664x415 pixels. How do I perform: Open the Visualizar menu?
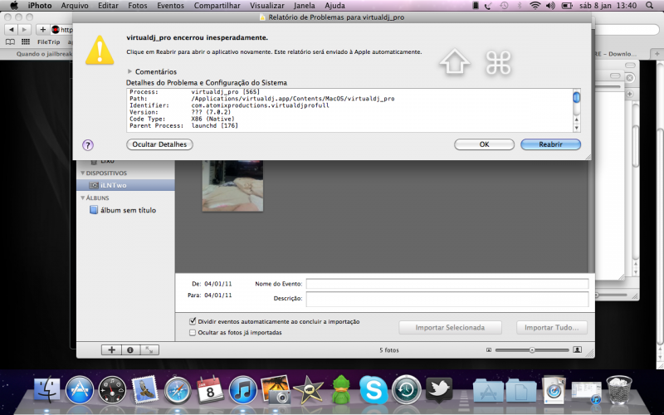coord(266,6)
